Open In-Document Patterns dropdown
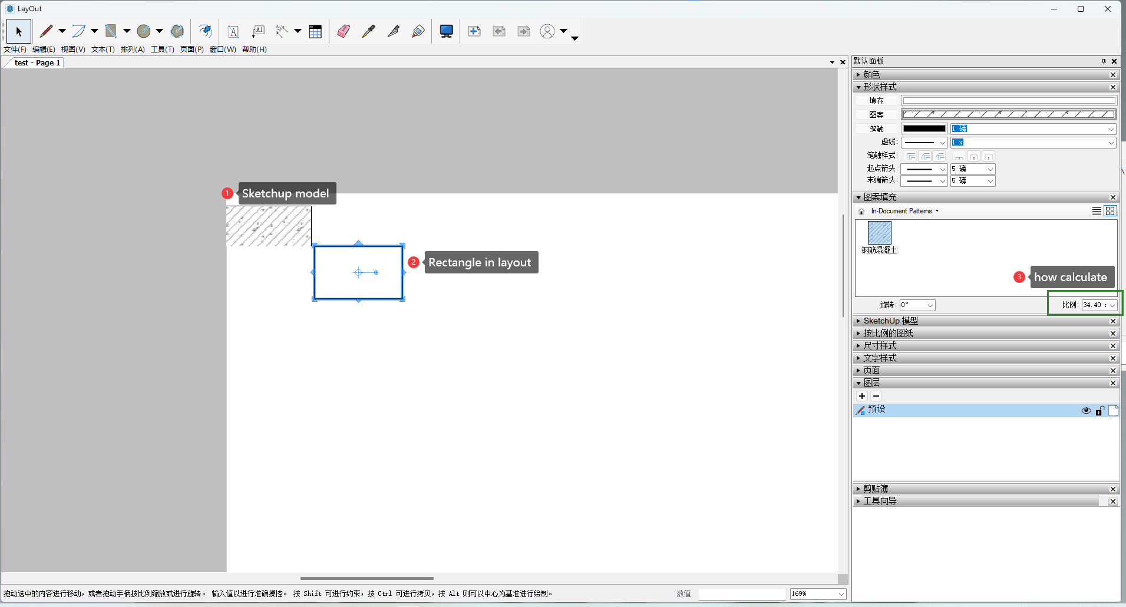The height and width of the screenshot is (607, 1126). click(905, 211)
